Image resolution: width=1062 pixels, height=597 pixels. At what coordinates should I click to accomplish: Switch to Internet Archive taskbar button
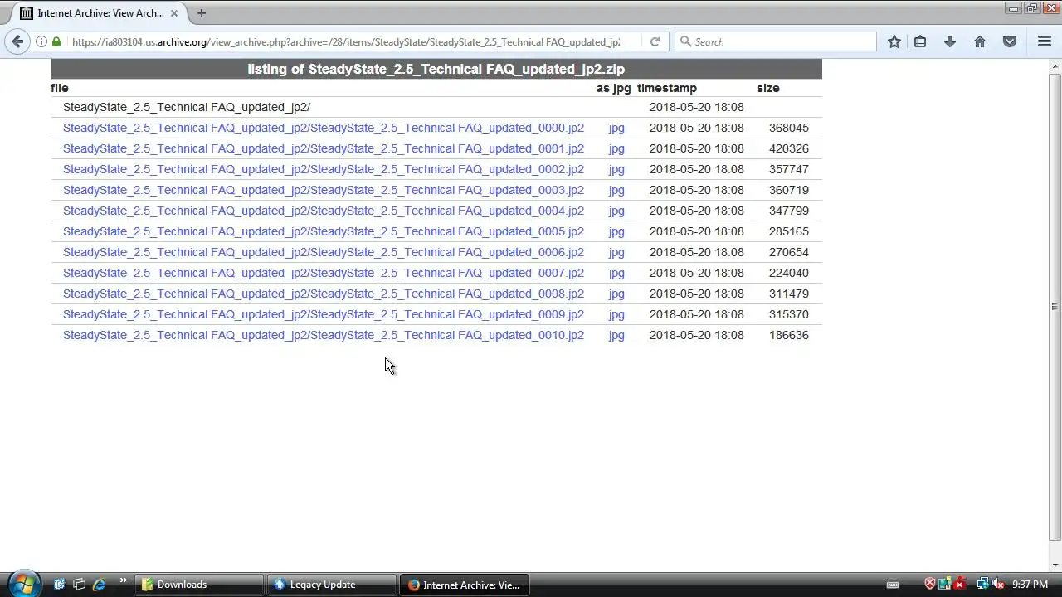464,585
